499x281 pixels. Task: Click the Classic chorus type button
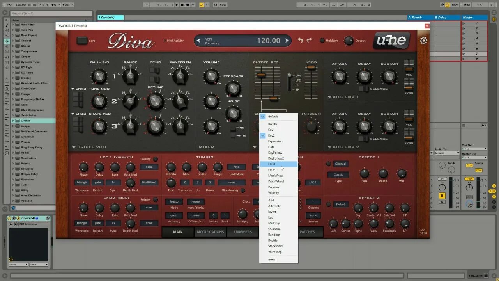click(x=338, y=174)
